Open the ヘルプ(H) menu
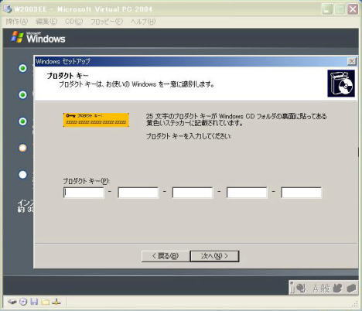 [143, 22]
